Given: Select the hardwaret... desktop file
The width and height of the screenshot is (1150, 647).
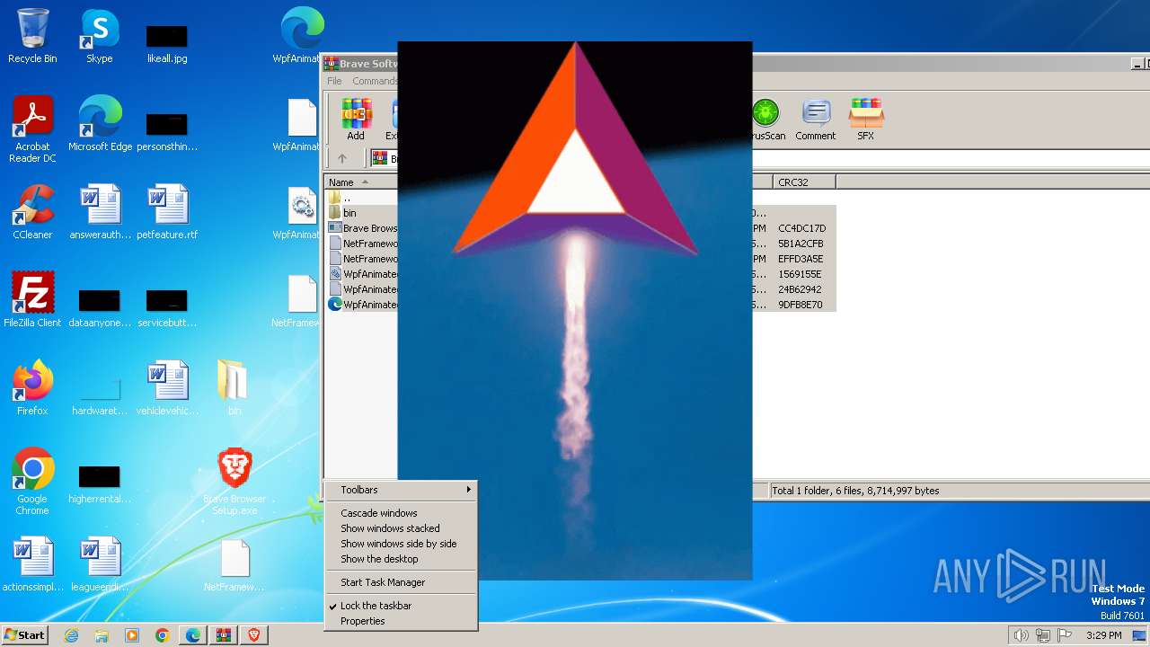Looking at the screenshot, I should point(100,394).
